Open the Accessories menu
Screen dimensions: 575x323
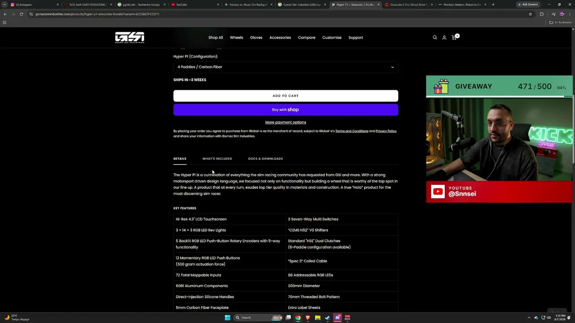click(x=280, y=38)
